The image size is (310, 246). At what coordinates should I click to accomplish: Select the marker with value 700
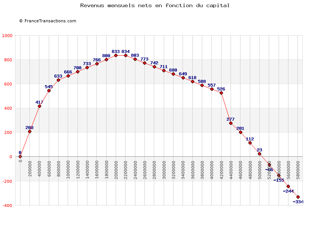pos(77,72)
